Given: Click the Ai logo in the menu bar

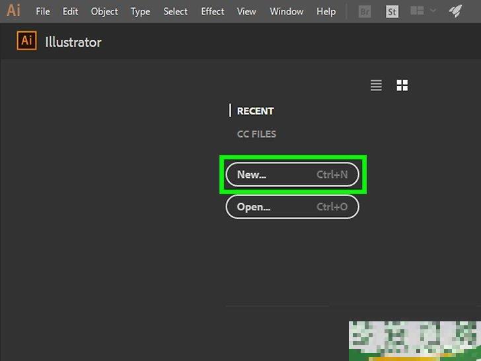Looking at the screenshot, I should coord(13,11).
